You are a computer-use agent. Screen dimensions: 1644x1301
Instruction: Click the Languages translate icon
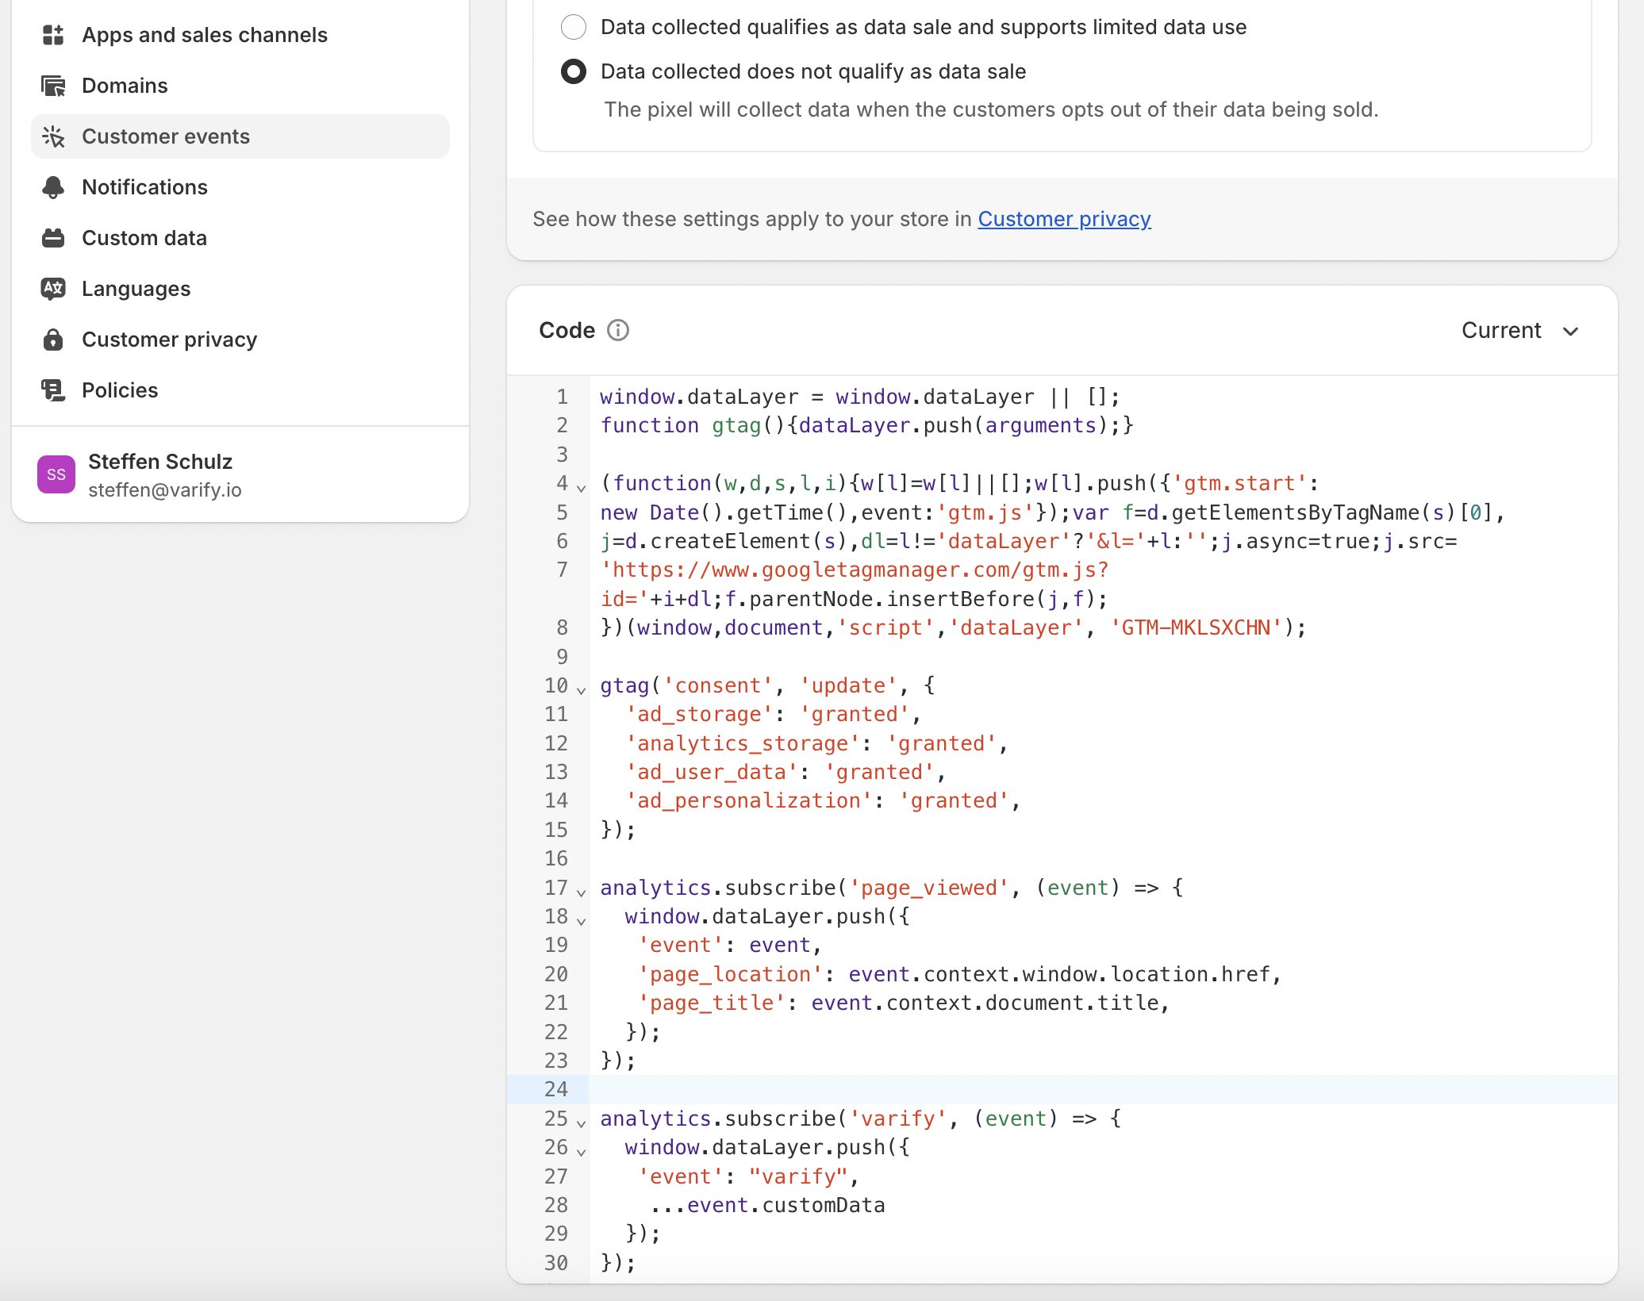pyautogui.click(x=53, y=289)
